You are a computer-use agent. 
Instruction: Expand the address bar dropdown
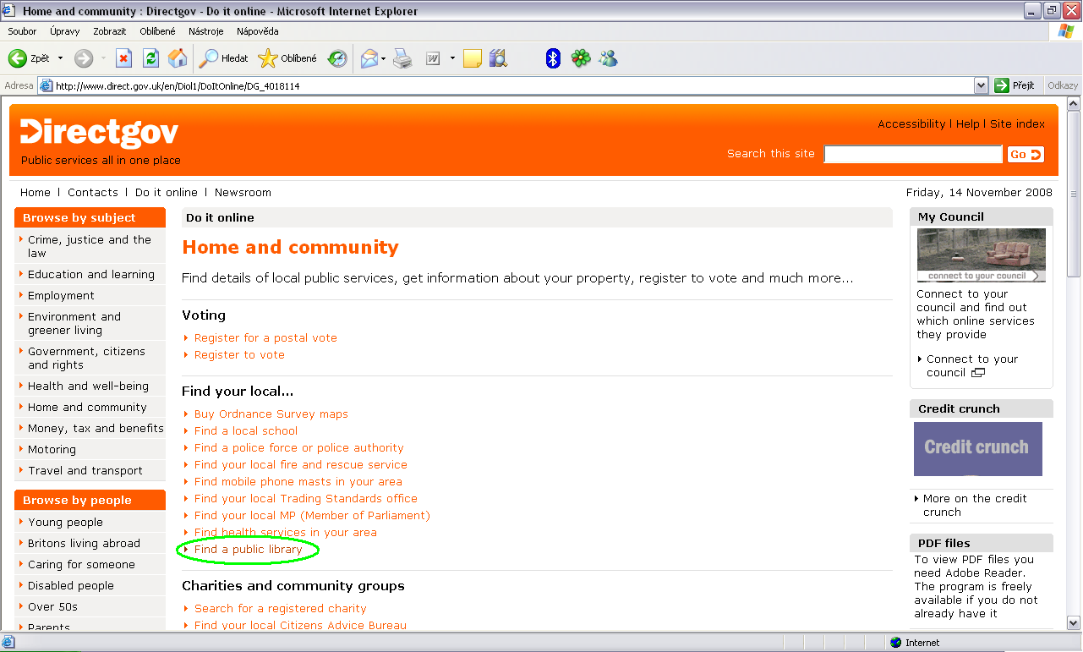tap(982, 85)
